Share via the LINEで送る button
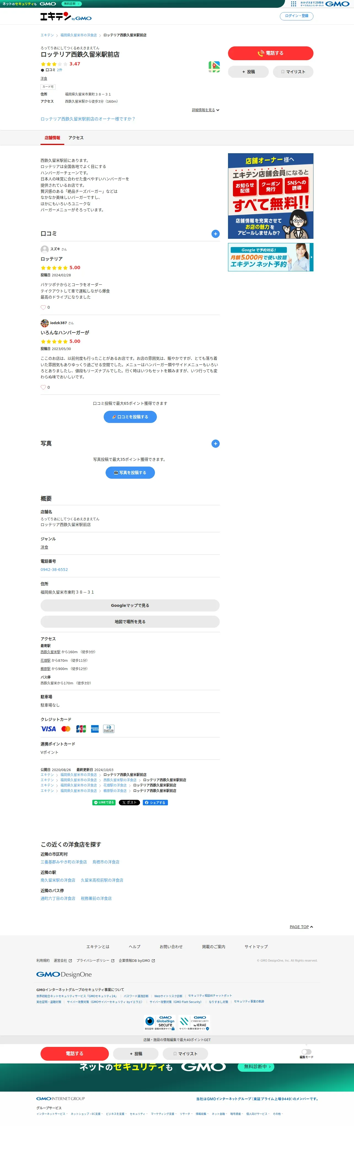The width and height of the screenshot is (354, 1154). [104, 803]
